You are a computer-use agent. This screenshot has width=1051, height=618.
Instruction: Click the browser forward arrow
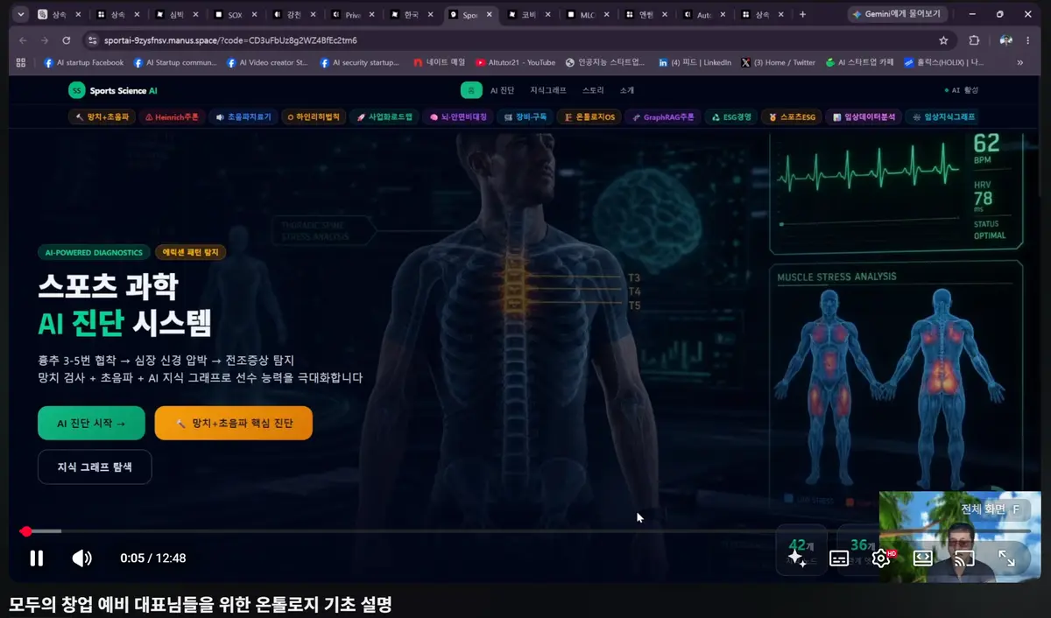[45, 40]
